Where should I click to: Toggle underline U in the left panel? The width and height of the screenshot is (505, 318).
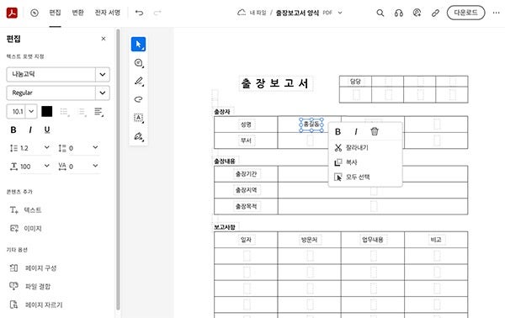pos(47,130)
